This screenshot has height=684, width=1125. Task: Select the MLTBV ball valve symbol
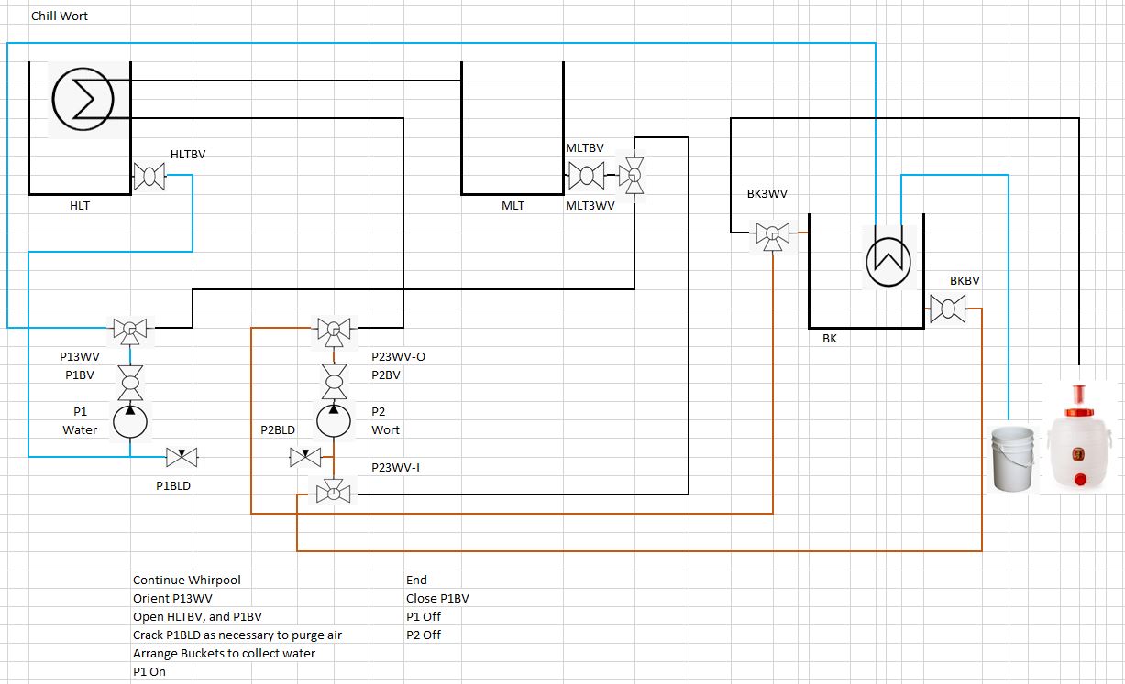point(585,174)
